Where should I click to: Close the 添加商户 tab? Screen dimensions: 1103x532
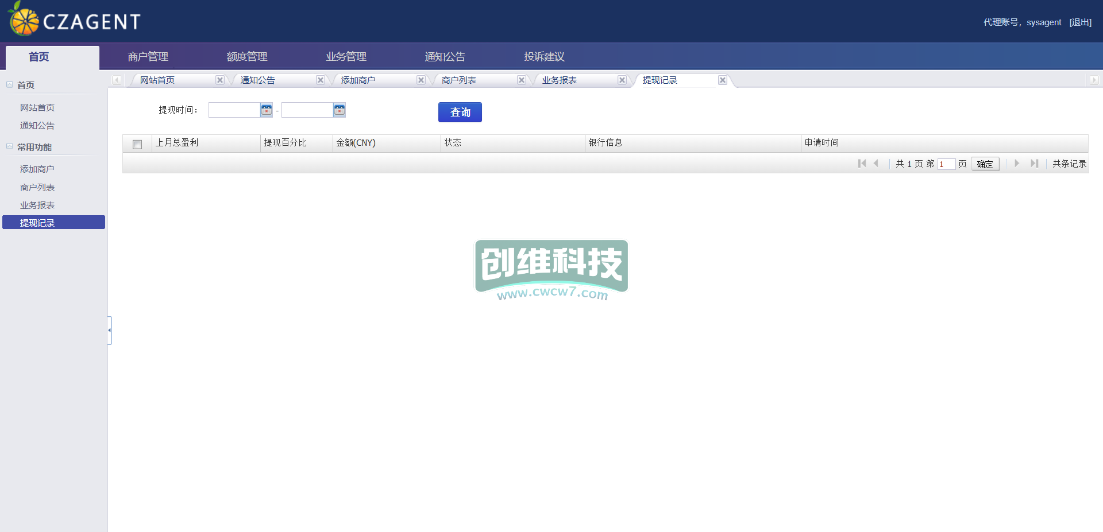pos(421,80)
